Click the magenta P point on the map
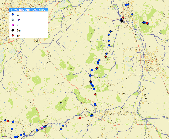The image size is (169, 139). point(42,128)
